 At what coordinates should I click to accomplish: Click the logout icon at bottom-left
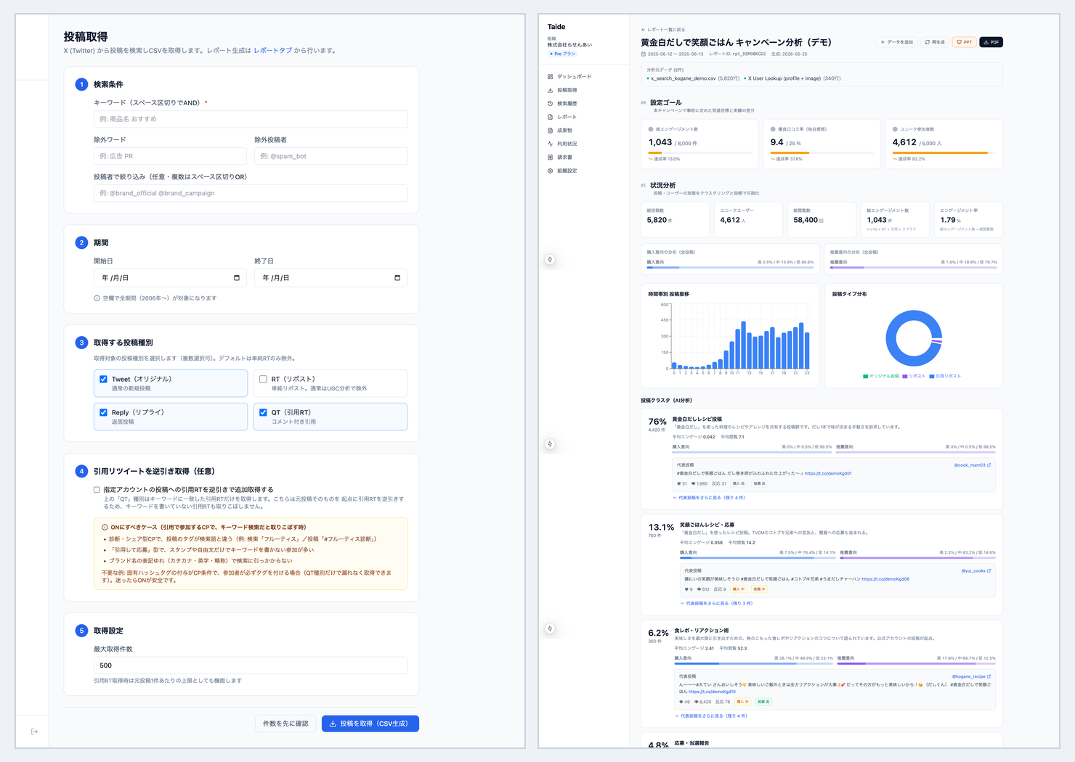coord(34,732)
